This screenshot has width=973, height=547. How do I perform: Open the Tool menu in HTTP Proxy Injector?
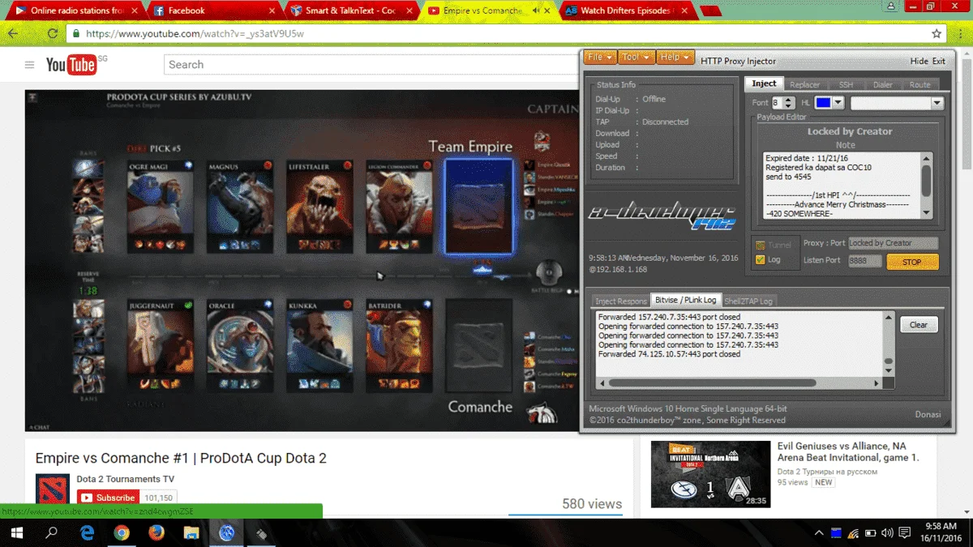pyautogui.click(x=635, y=58)
